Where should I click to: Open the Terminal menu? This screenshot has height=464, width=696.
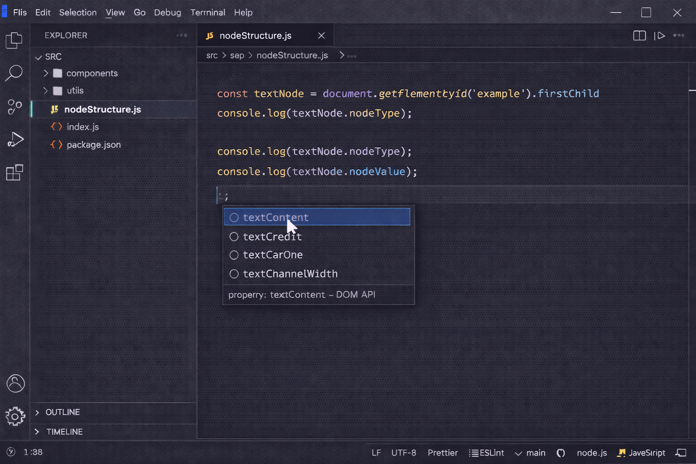(208, 12)
